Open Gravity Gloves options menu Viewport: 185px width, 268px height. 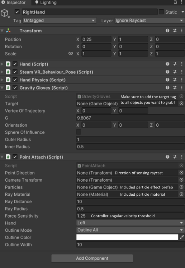pyautogui.click(x=182, y=88)
